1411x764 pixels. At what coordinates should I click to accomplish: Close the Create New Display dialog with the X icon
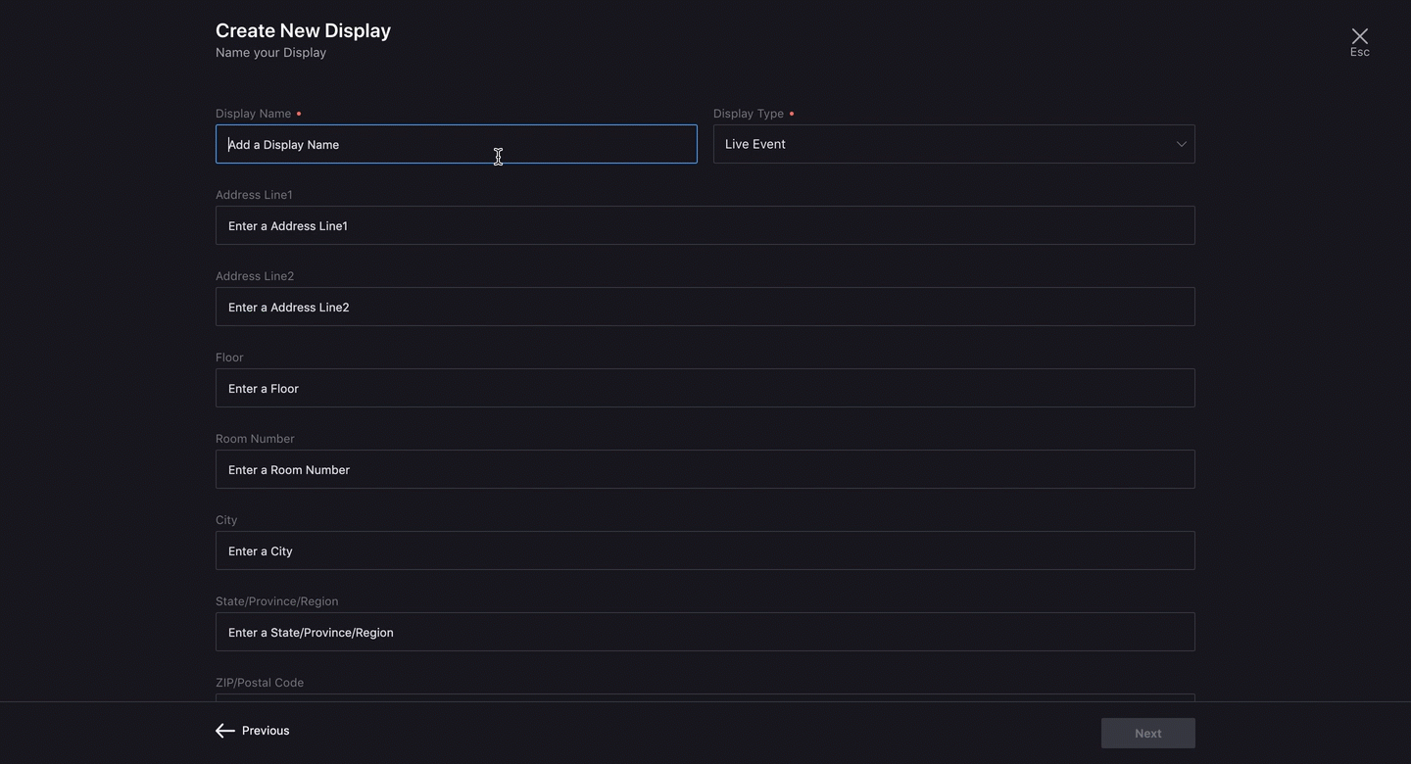pos(1359,36)
